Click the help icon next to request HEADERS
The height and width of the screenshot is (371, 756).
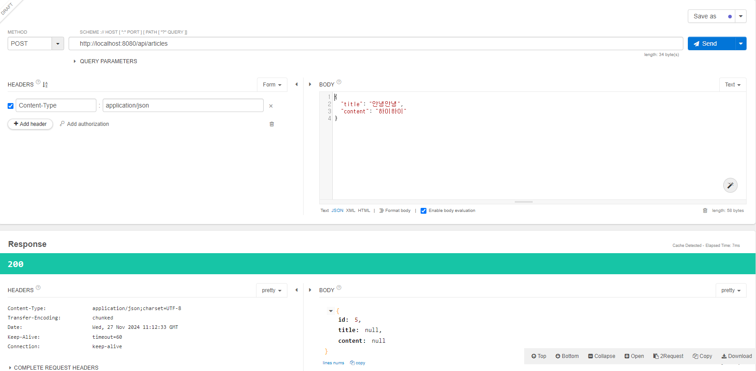38,82
